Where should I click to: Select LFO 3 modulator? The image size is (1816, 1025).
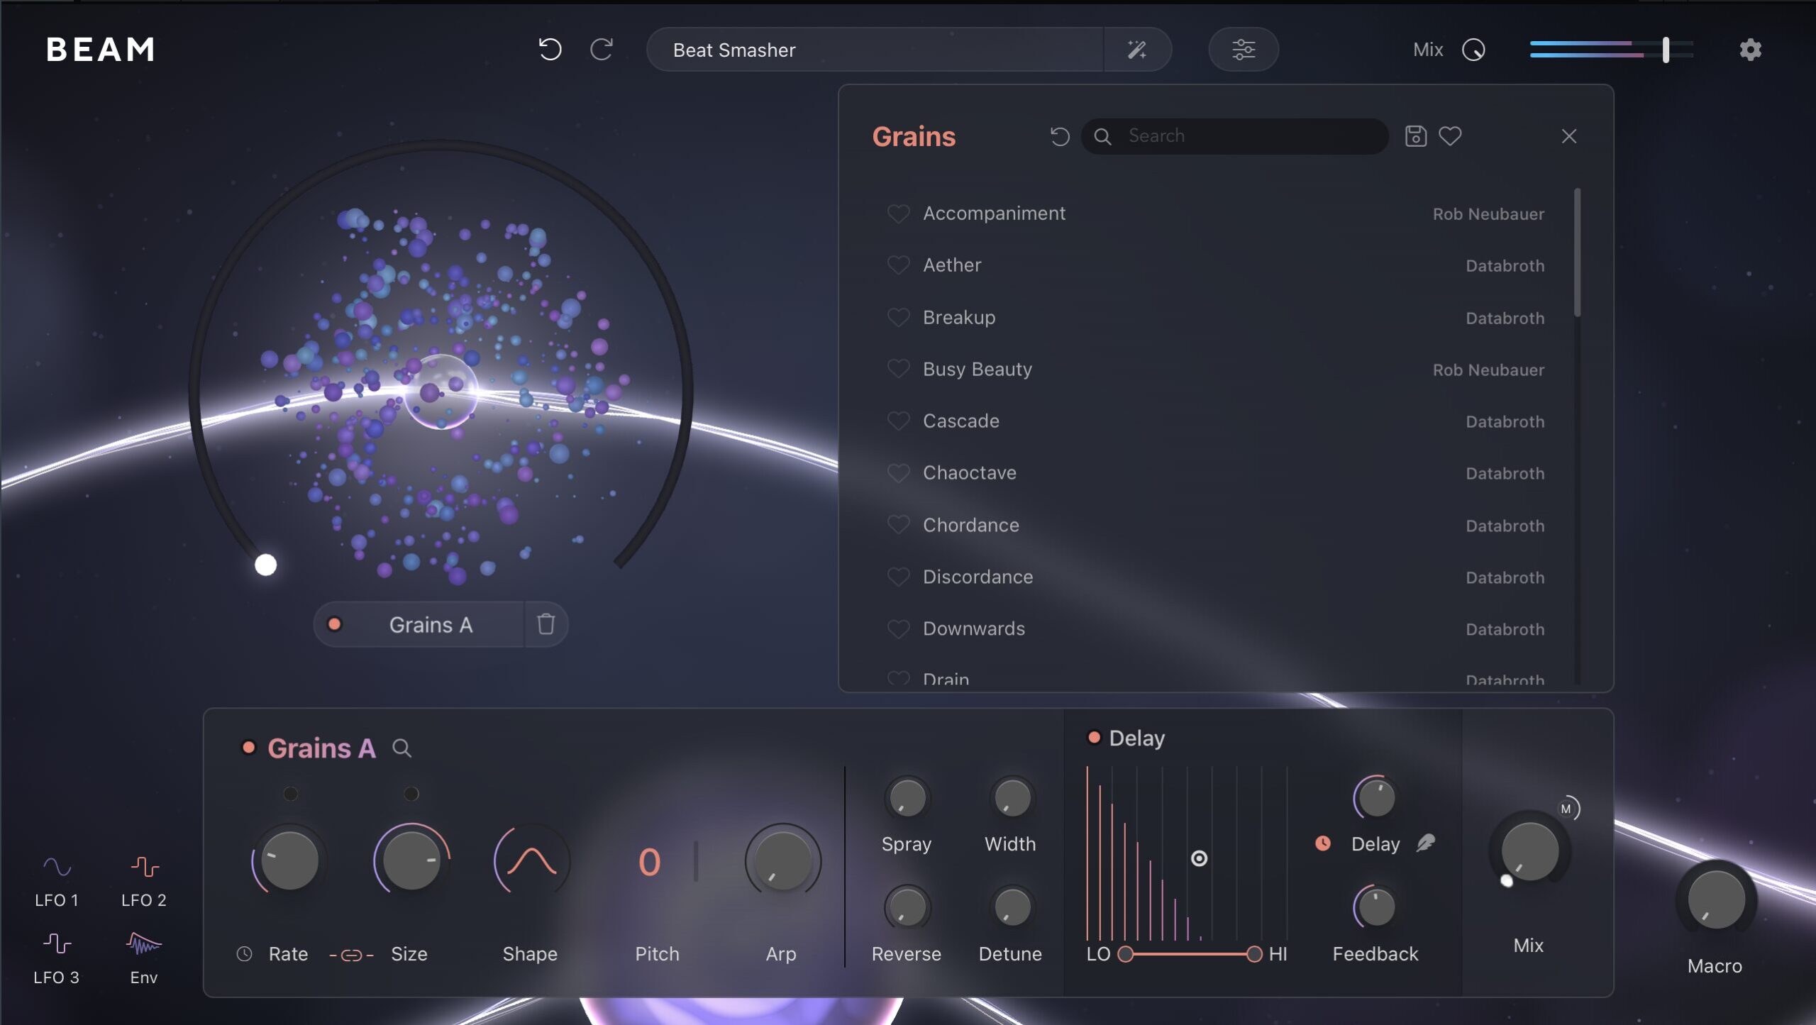coord(57,943)
